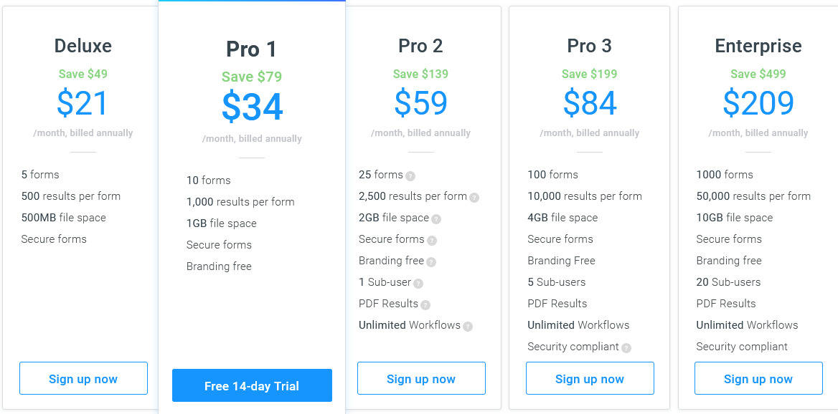Sign up now for the Enterprise plan
This screenshot has width=838, height=414.
[x=758, y=378]
